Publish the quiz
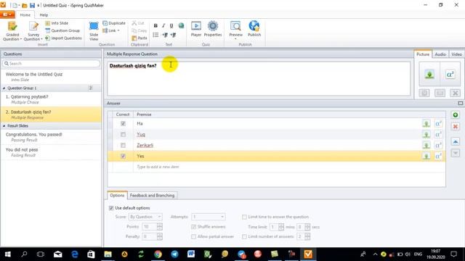This screenshot has height=261, width=465. 254,29
